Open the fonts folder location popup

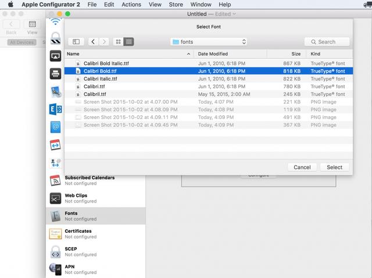(209, 42)
